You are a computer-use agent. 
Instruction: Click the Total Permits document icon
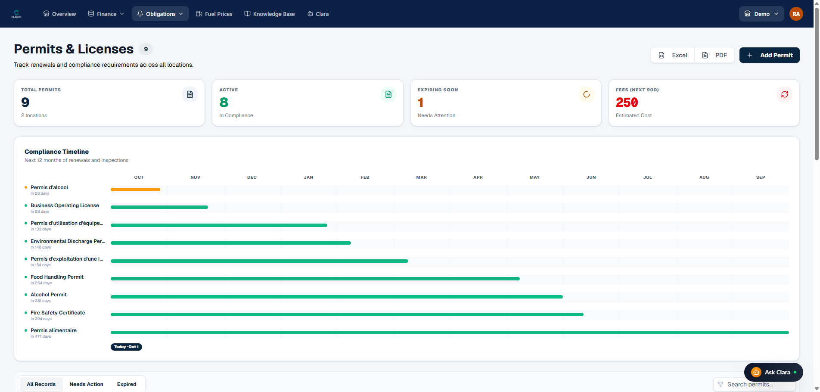[x=190, y=94]
